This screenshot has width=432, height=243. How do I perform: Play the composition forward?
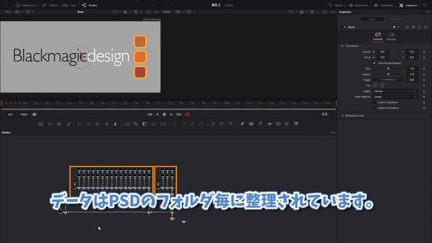[x=171, y=114]
